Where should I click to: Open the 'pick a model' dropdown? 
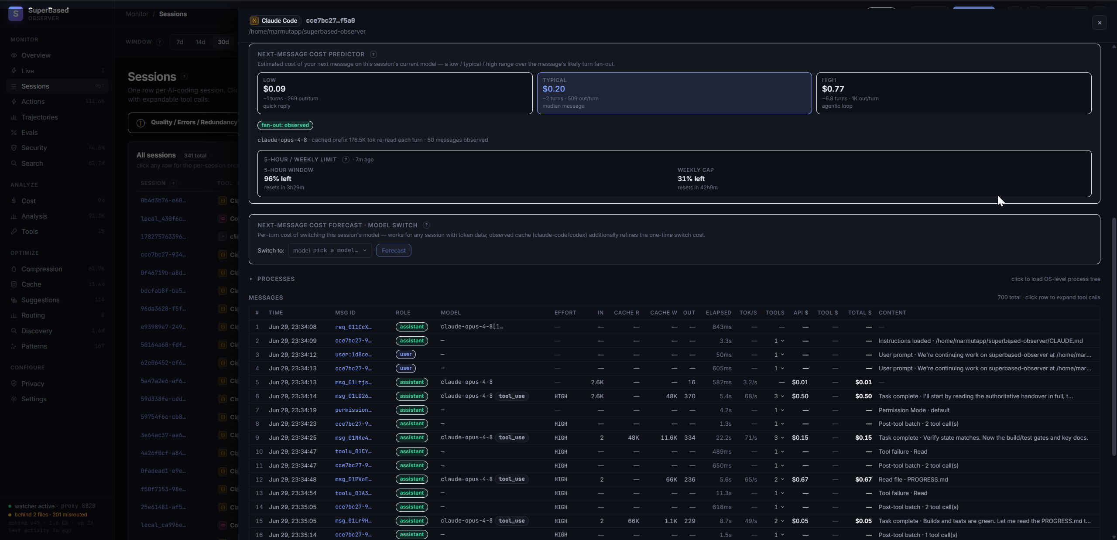pos(330,250)
